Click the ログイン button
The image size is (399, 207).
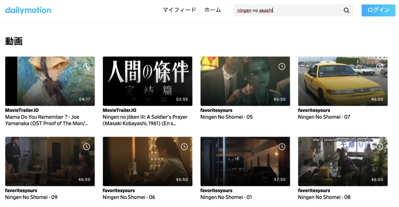[x=378, y=10]
